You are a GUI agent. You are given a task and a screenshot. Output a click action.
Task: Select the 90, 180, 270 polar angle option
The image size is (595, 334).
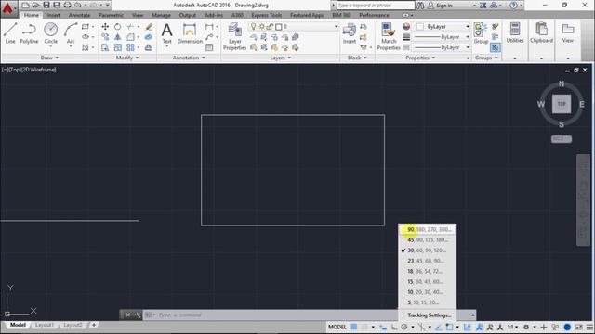coord(428,229)
